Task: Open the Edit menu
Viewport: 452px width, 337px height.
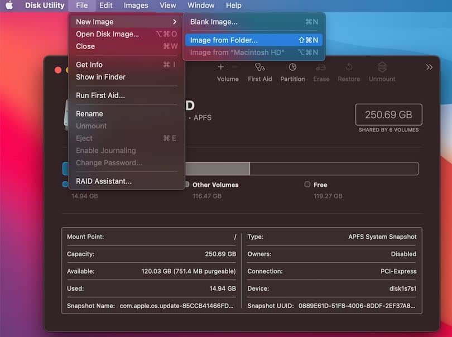Action: click(106, 5)
